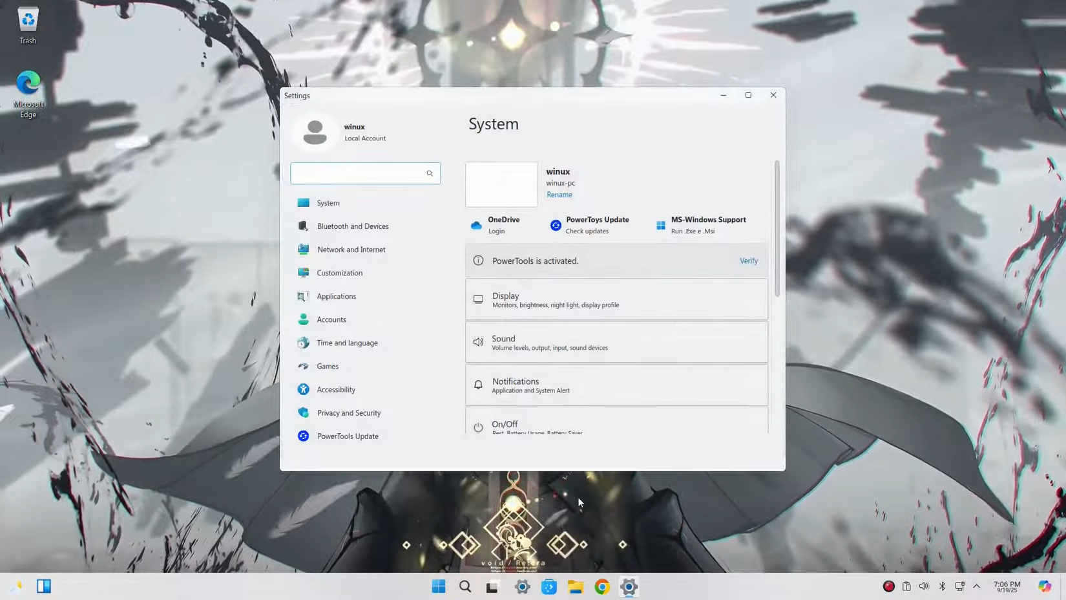Open Accessibility settings

coord(336,389)
